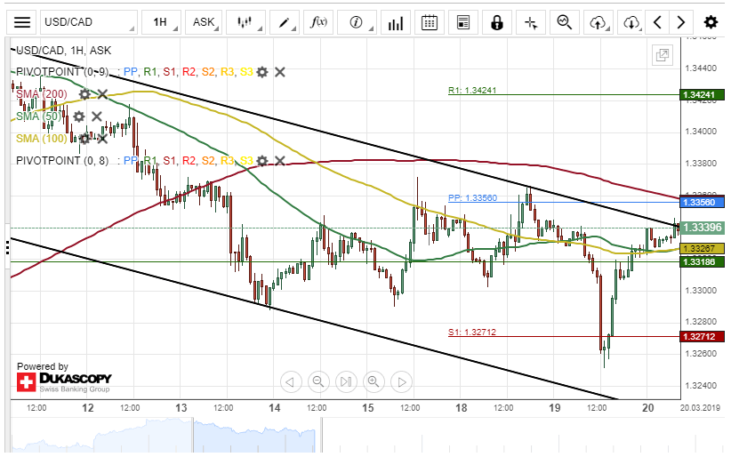The height and width of the screenshot is (457, 731).
Task: Click the cloud upload icon
Action: pyautogui.click(x=598, y=22)
